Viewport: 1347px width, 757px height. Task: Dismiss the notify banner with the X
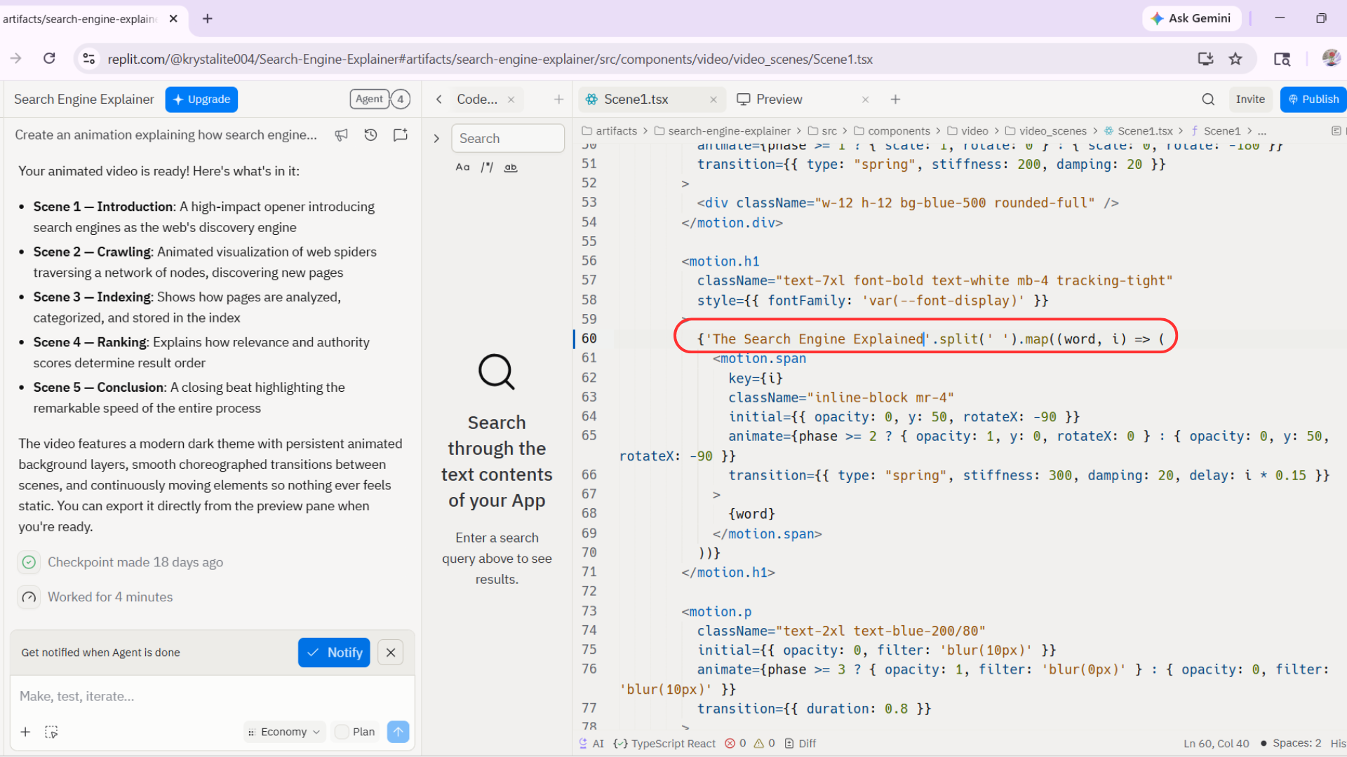pyautogui.click(x=391, y=653)
